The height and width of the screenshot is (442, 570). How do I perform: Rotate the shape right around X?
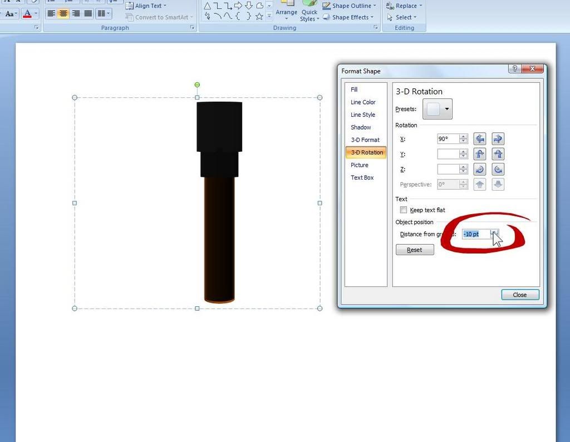coord(498,139)
